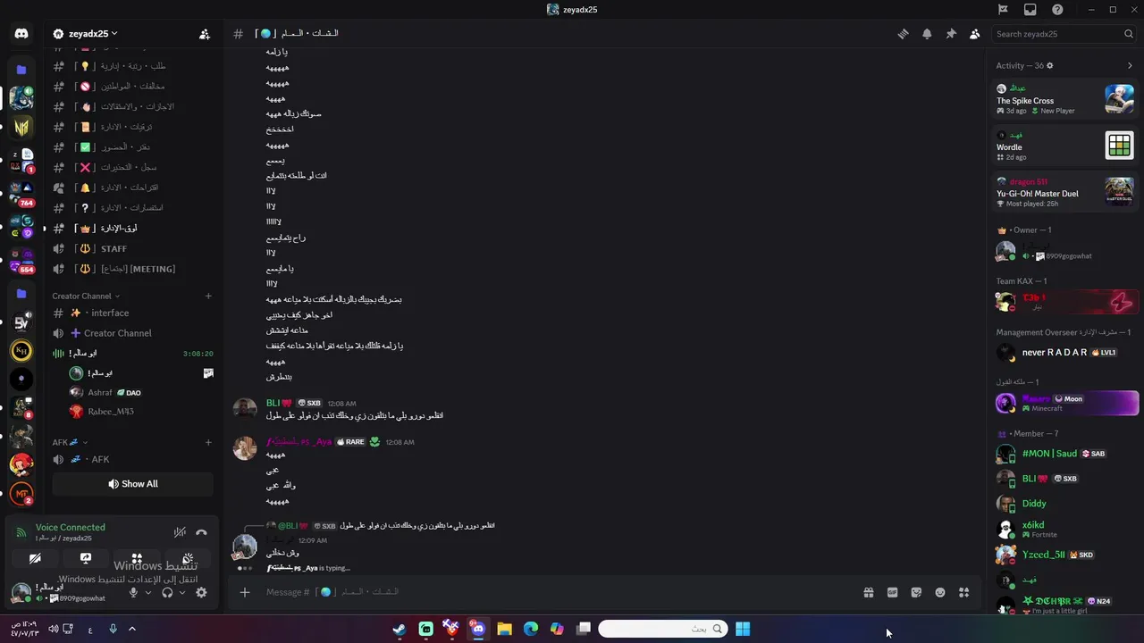Show pinned messages pin icon

(951, 34)
